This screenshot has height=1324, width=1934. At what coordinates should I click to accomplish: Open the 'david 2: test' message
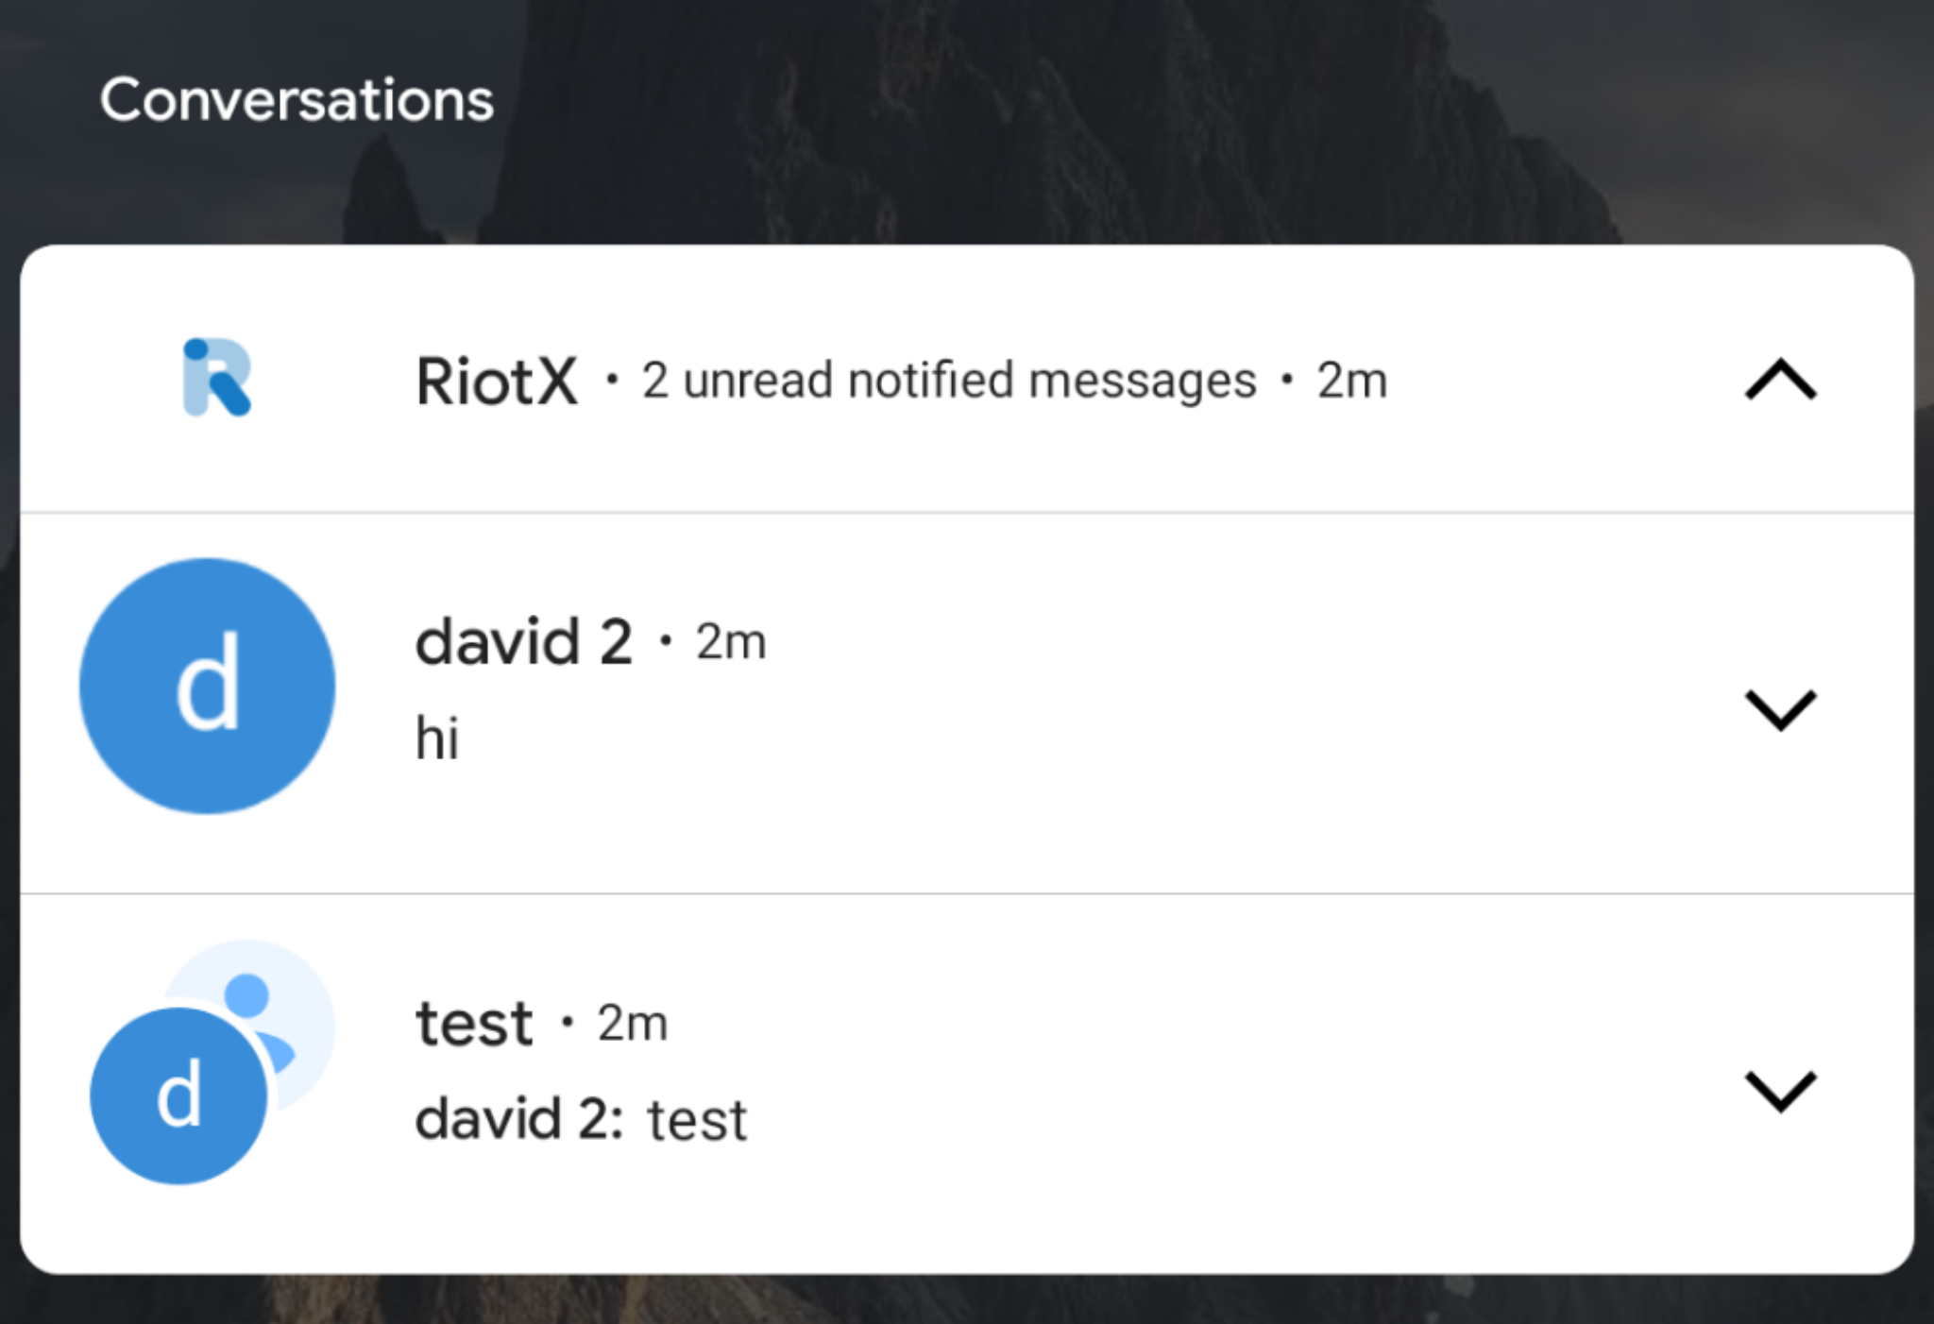coord(581,1121)
